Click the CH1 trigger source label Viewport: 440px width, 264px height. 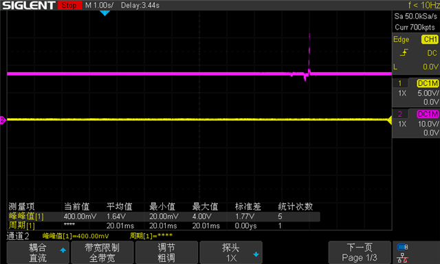pos(430,39)
